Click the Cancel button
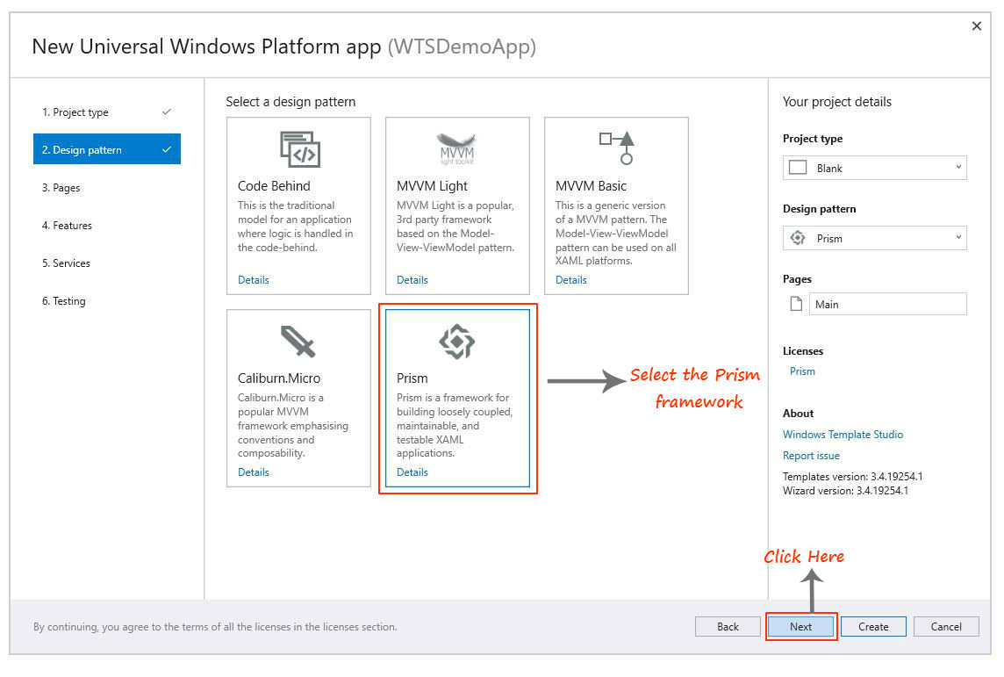This screenshot has height=677, width=1004. tap(946, 626)
